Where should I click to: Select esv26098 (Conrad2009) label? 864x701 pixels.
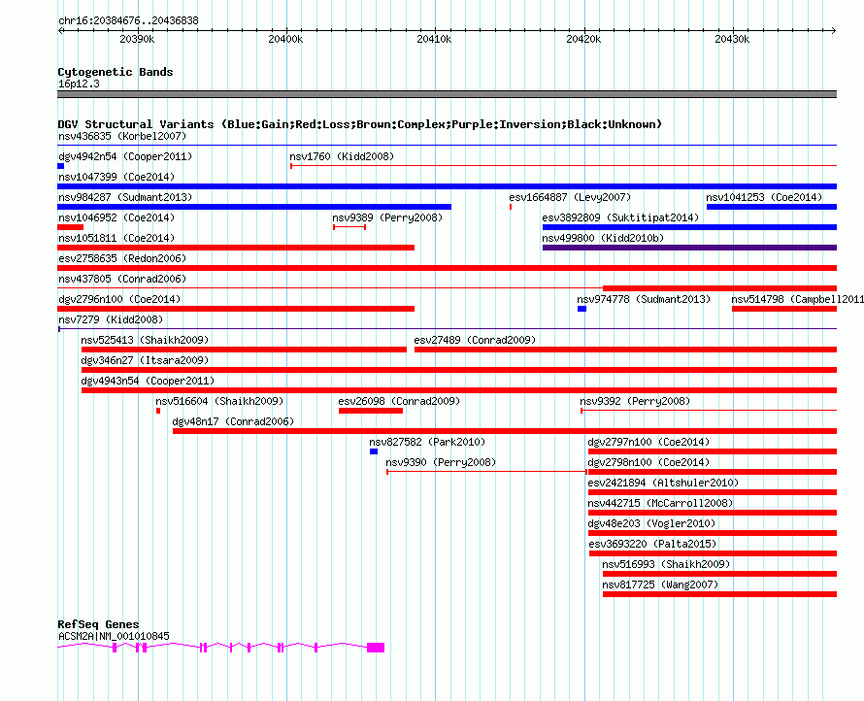tap(399, 401)
